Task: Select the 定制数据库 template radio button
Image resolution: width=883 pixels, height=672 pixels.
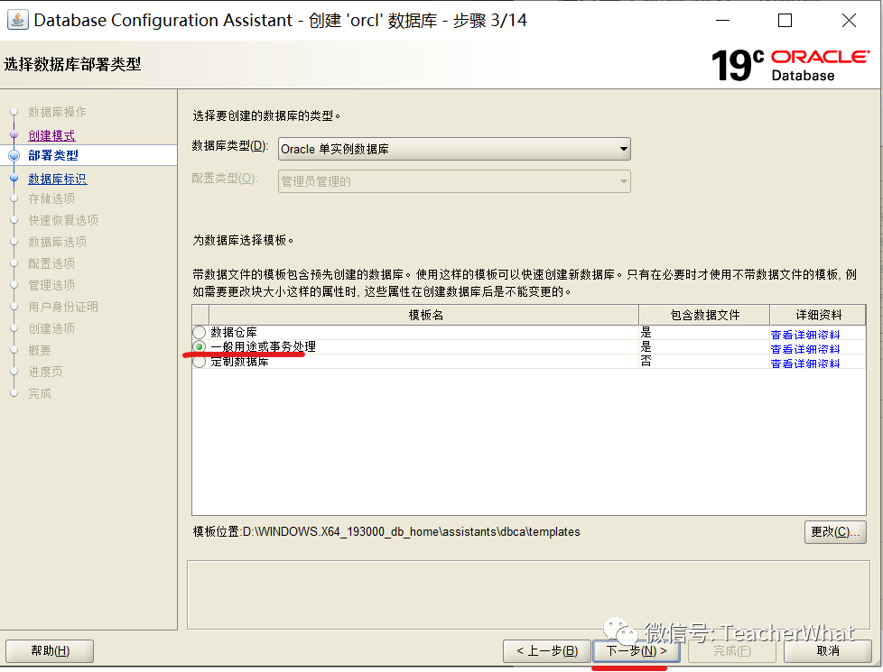Action: click(x=200, y=362)
